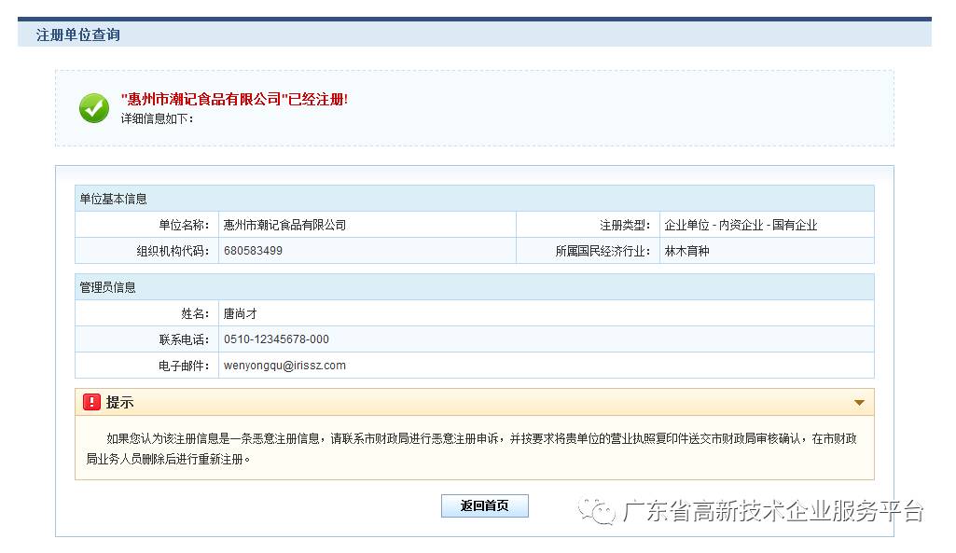The image size is (956, 553).
Task: Click the green checkmark success icon
Action: coord(94,108)
